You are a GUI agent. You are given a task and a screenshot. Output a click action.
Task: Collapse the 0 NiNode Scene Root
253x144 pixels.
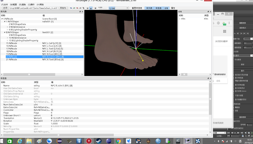2,19
